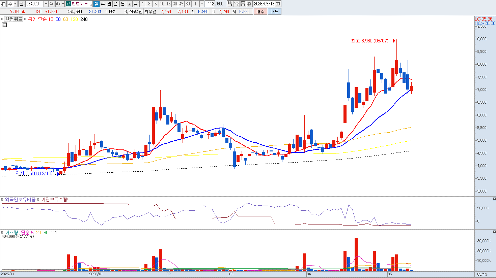Toggle the marker before 외국인보유비중 indicator
Viewport: 496px width, 278px height.
[x=2, y=200]
